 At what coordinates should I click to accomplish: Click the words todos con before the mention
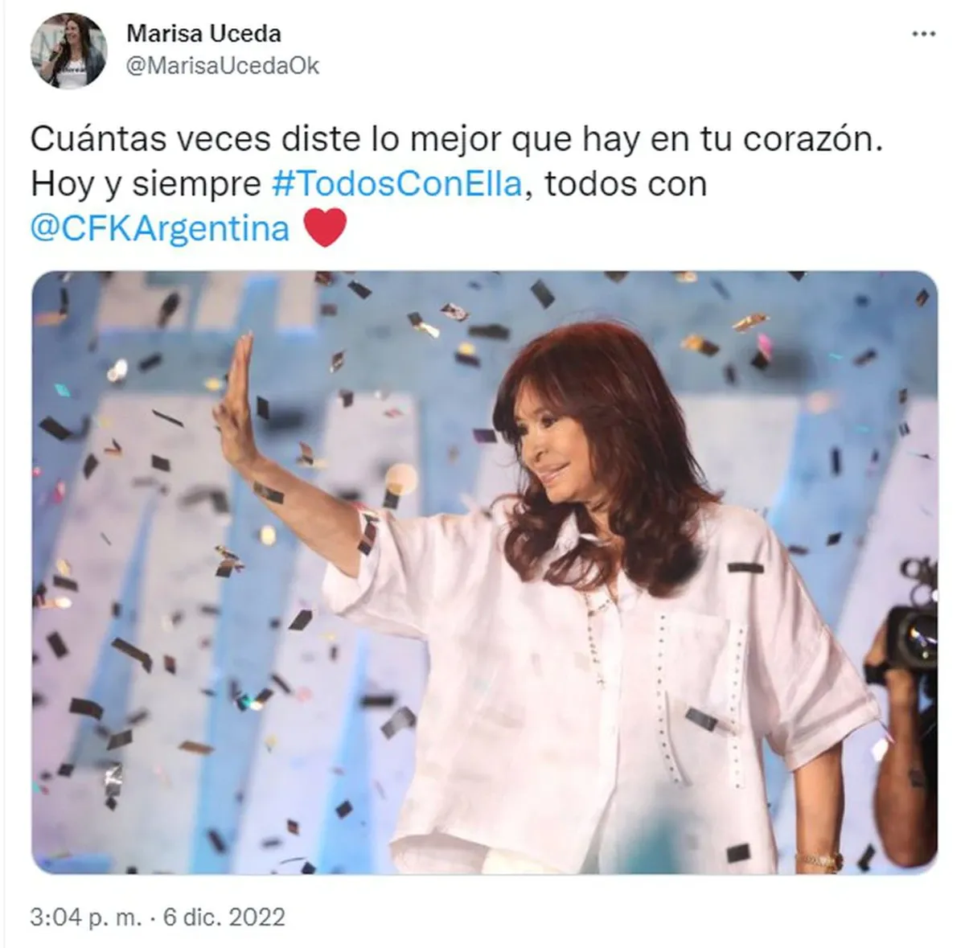626,184
